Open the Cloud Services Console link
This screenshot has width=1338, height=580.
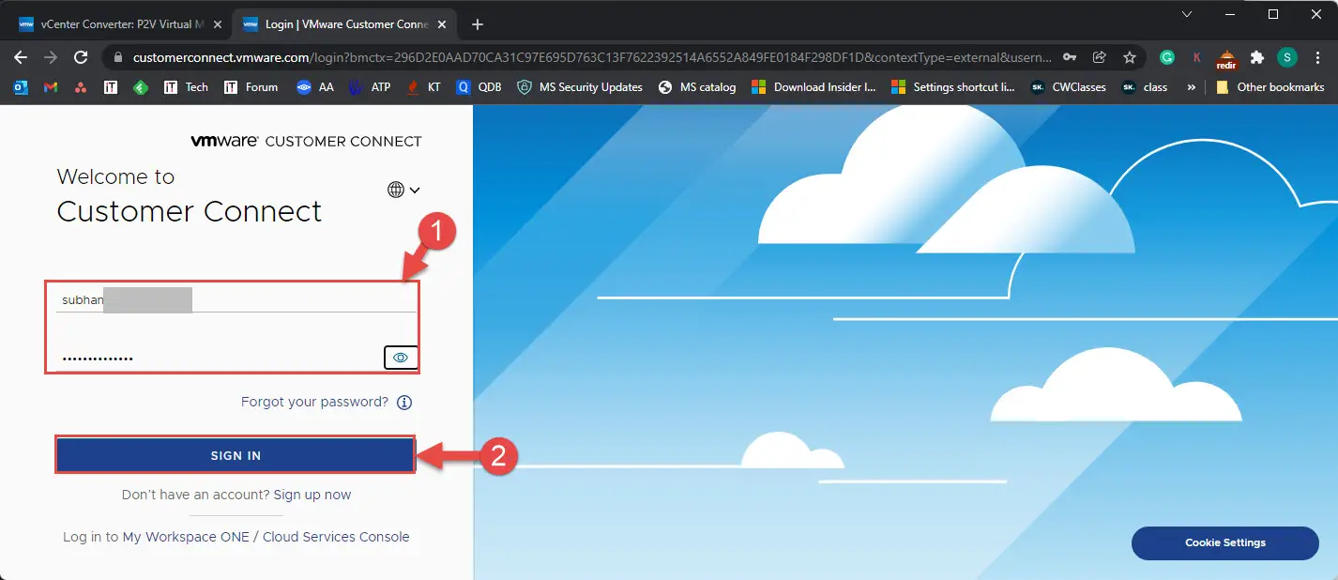click(336, 537)
